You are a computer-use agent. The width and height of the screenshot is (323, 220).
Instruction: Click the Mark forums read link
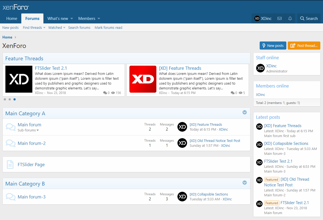point(108,27)
